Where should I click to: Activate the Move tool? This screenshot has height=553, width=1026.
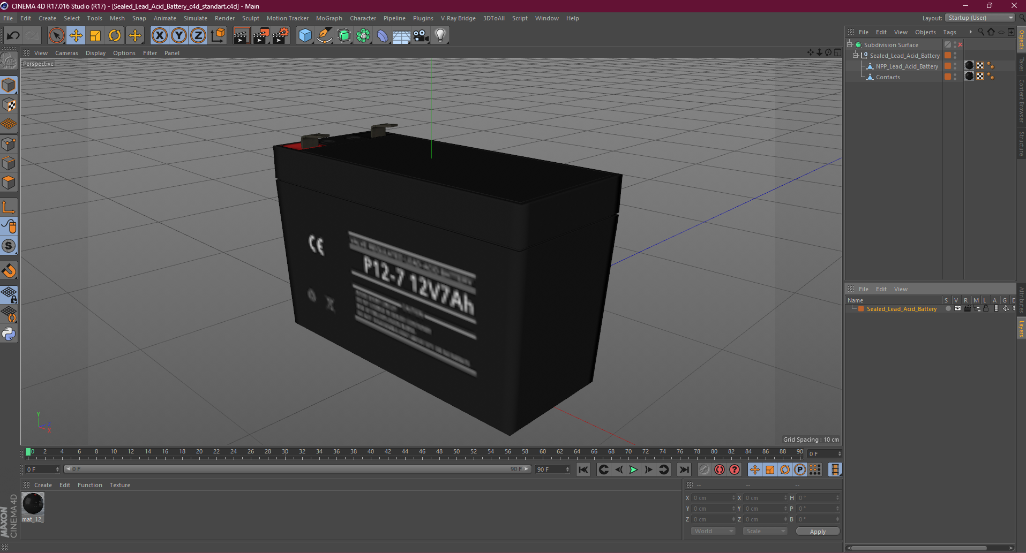(x=76, y=36)
